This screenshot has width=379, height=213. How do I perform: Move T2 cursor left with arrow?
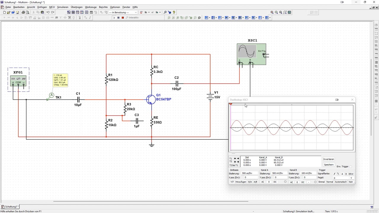pyautogui.click(x=235, y=162)
